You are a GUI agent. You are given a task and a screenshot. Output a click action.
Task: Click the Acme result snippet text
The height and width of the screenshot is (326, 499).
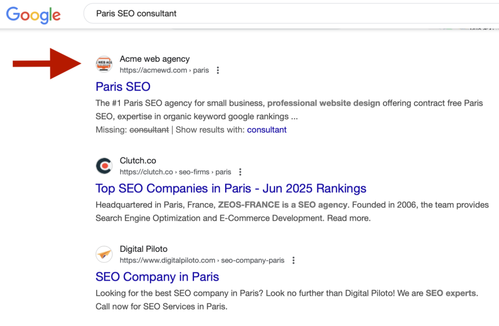point(289,110)
